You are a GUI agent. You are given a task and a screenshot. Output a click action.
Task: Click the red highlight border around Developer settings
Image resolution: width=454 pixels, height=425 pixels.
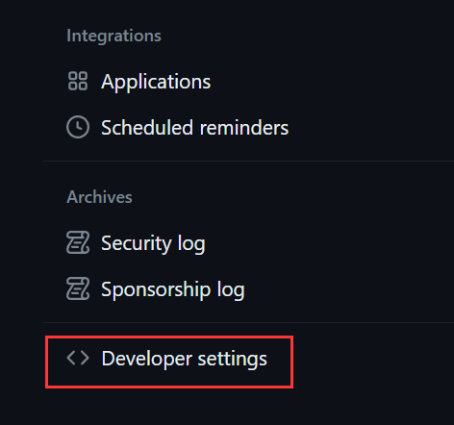(169, 337)
